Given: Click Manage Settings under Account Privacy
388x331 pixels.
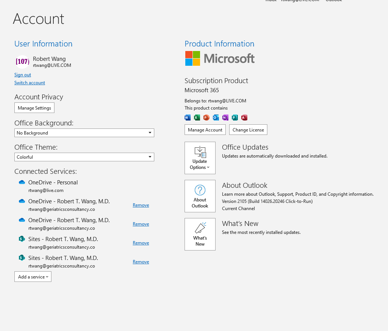Looking at the screenshot, I should click(x=34, y=108).
